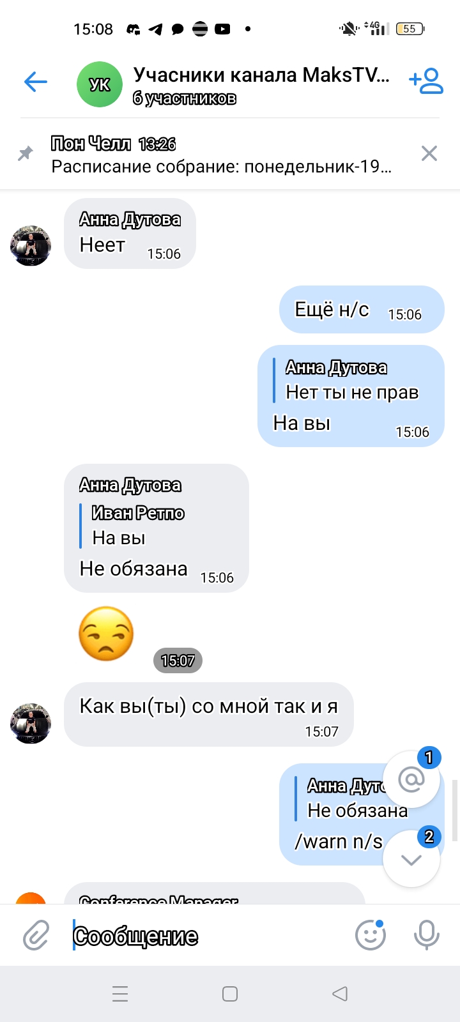The height and width of the screenshot is (1022, 460).
Task: Open the group title Учасники канала MaksTV
Action: 261,75
